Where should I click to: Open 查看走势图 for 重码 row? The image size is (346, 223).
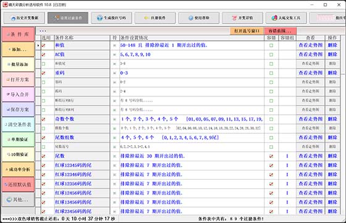(x=310, y=73)
